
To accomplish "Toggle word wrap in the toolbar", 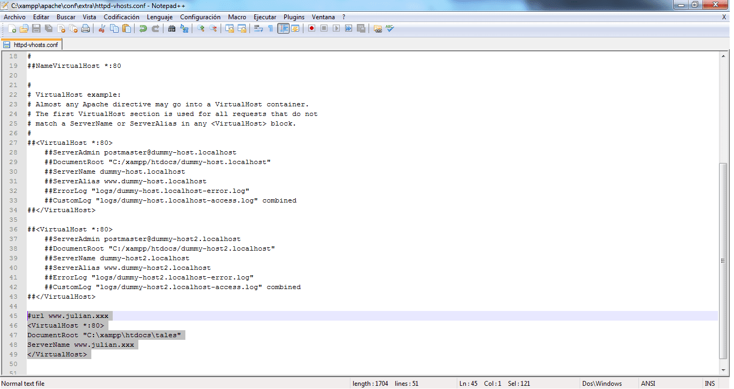I will 259,28.
